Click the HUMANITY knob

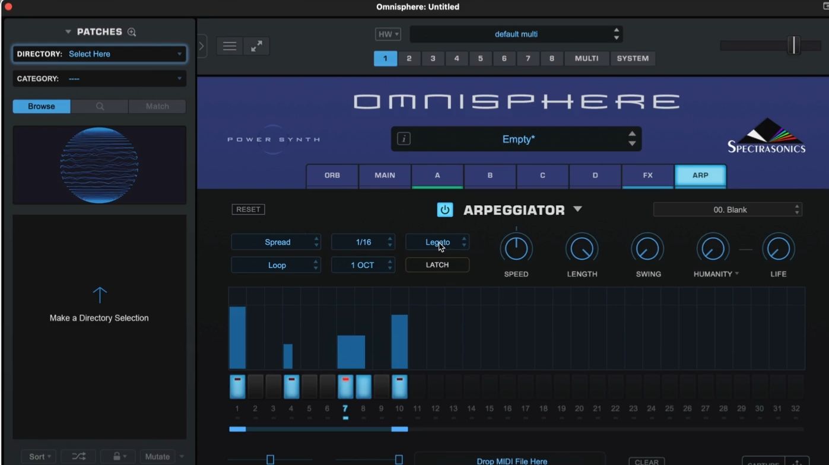pos(713,248)
